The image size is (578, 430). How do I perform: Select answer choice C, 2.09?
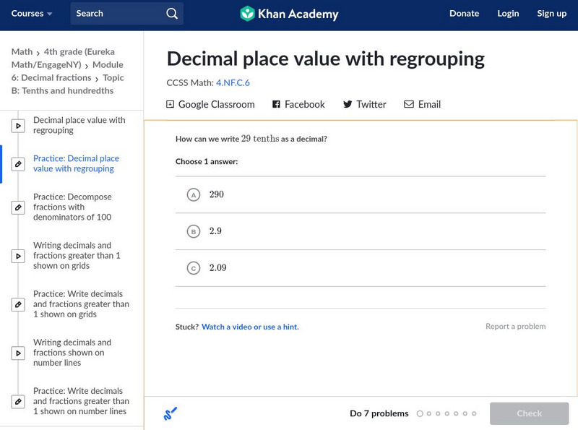(x=193, y=268)
